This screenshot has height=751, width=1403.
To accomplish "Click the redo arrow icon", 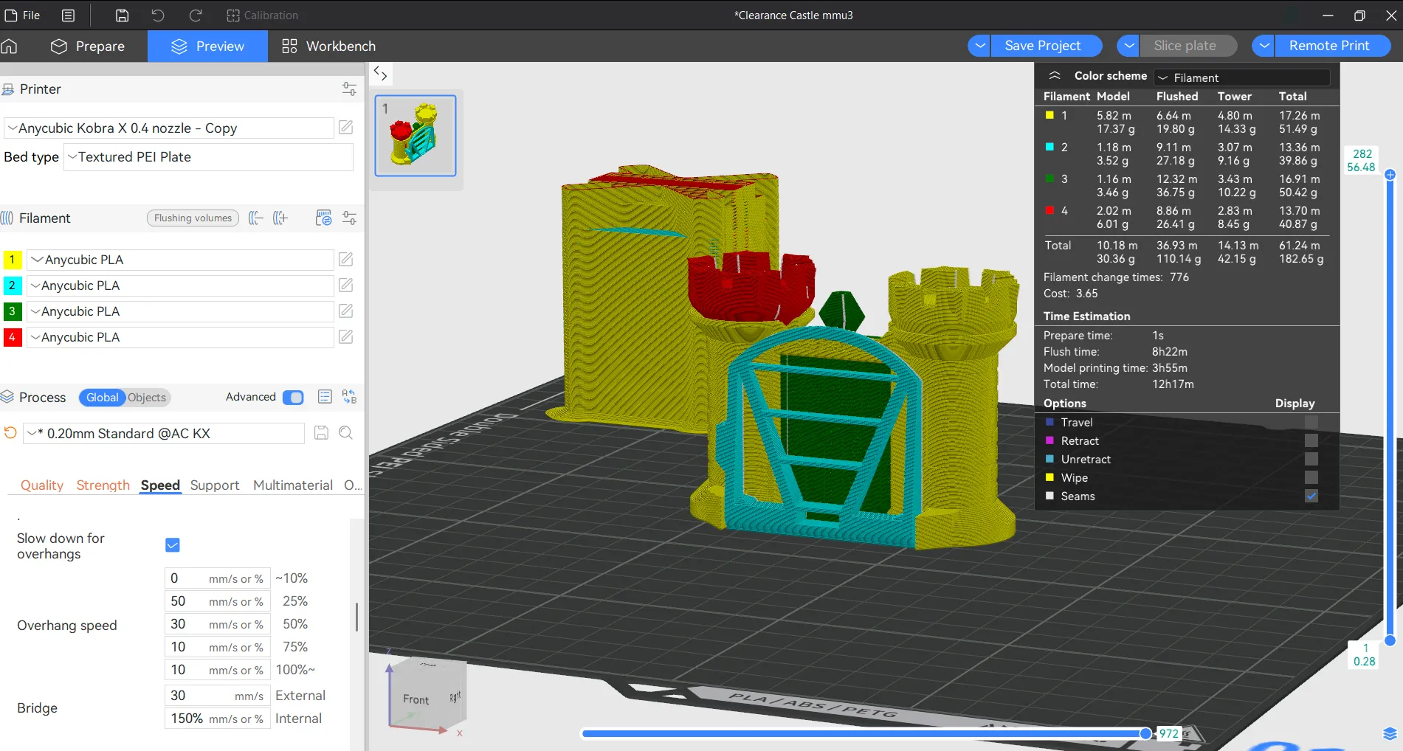I will tap(196, 15).
